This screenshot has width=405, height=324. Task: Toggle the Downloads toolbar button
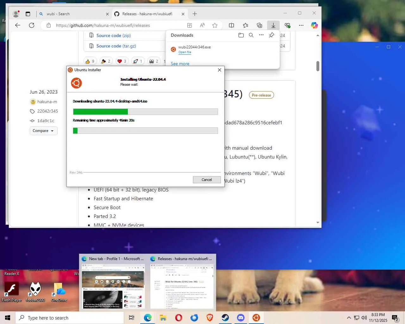click(x=273, y=25)
